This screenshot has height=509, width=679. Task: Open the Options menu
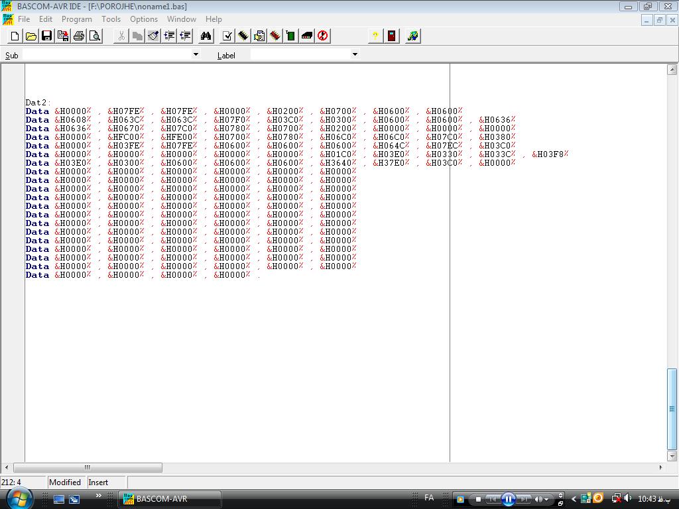143,19
